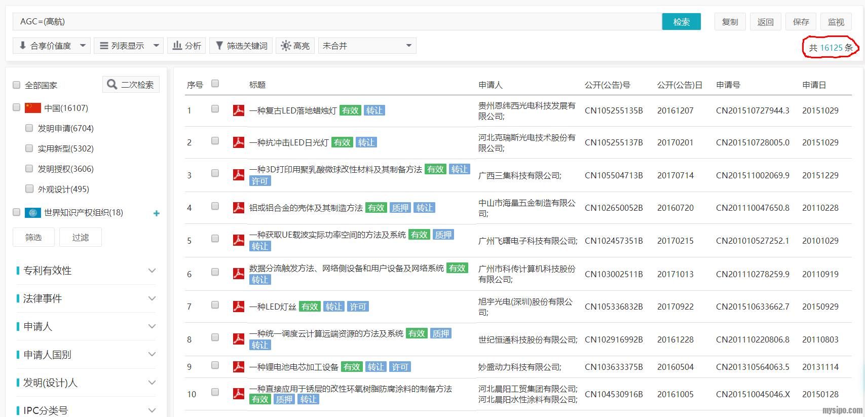Click the AGC=(高航) search query field
The height and width of the screenshot is (417, 865).
coord(334,21)
